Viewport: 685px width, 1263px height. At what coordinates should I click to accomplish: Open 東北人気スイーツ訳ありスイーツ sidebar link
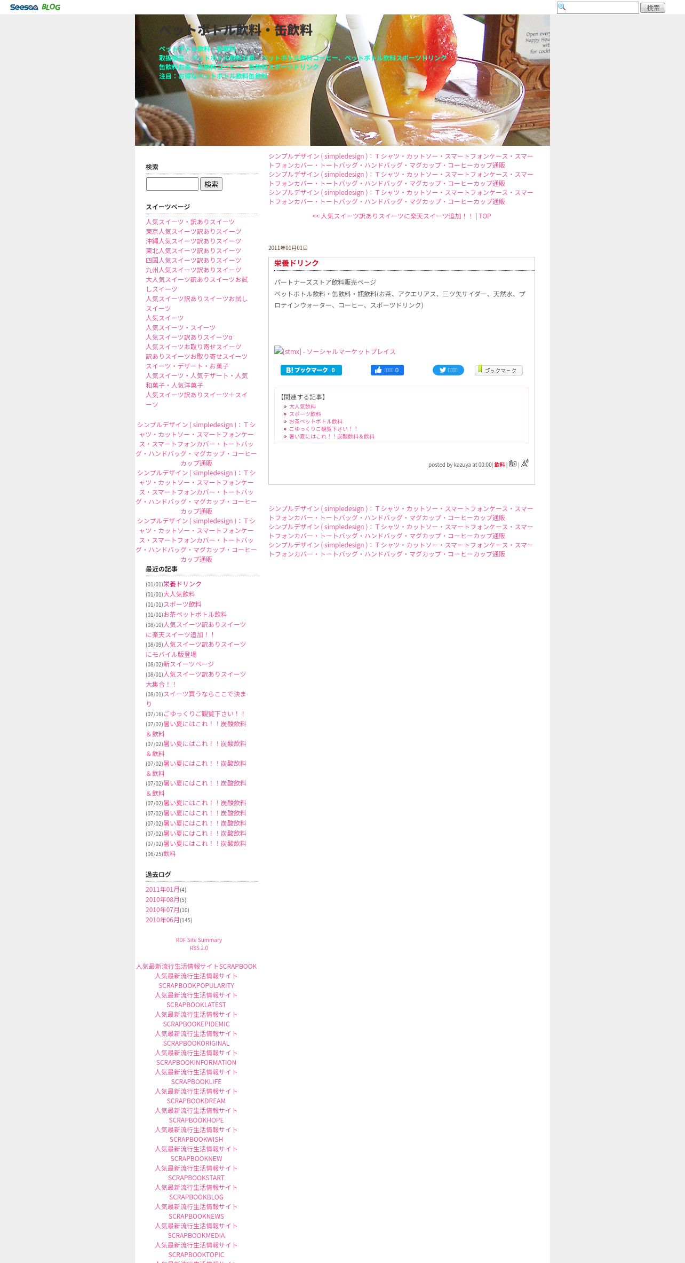pyautogui.click(x=194, y=251)
